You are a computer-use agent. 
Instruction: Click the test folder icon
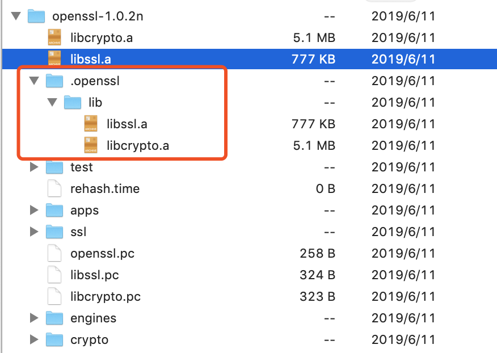pos(54,167)
